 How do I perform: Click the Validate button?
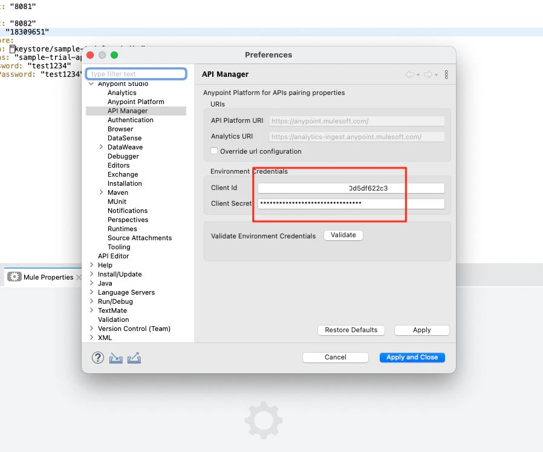tap(343, 235)
